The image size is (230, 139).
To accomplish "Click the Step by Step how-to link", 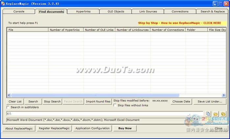I will tap(179, 23).
